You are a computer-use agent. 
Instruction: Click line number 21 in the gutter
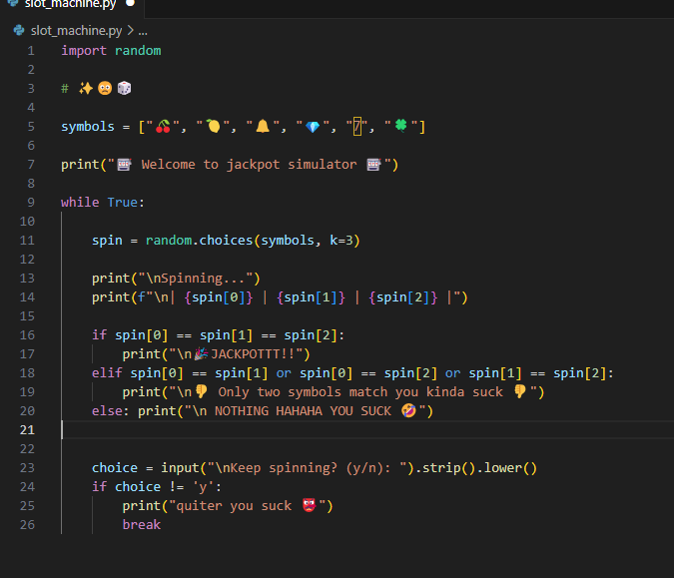(27, 430)
